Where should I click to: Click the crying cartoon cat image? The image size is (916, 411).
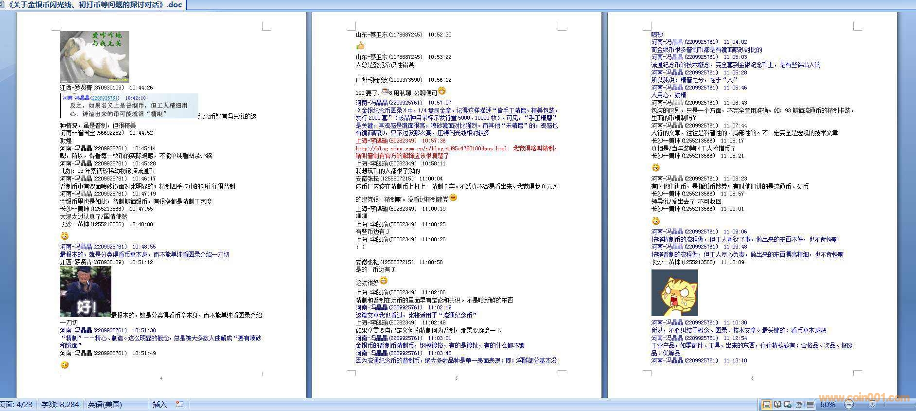click(x=674, y=293)
